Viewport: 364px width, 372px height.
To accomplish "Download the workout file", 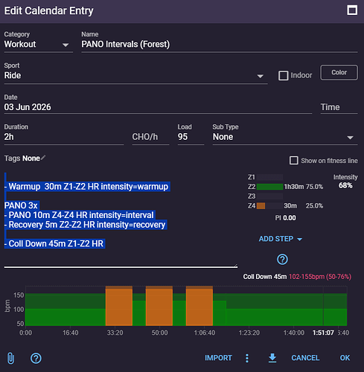I will point(272,358).
